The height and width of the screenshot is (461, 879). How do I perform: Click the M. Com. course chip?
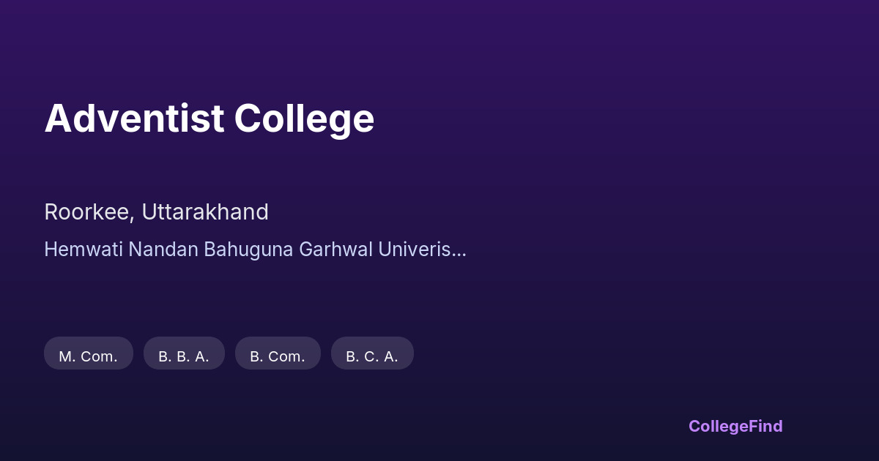coord(89,356)
